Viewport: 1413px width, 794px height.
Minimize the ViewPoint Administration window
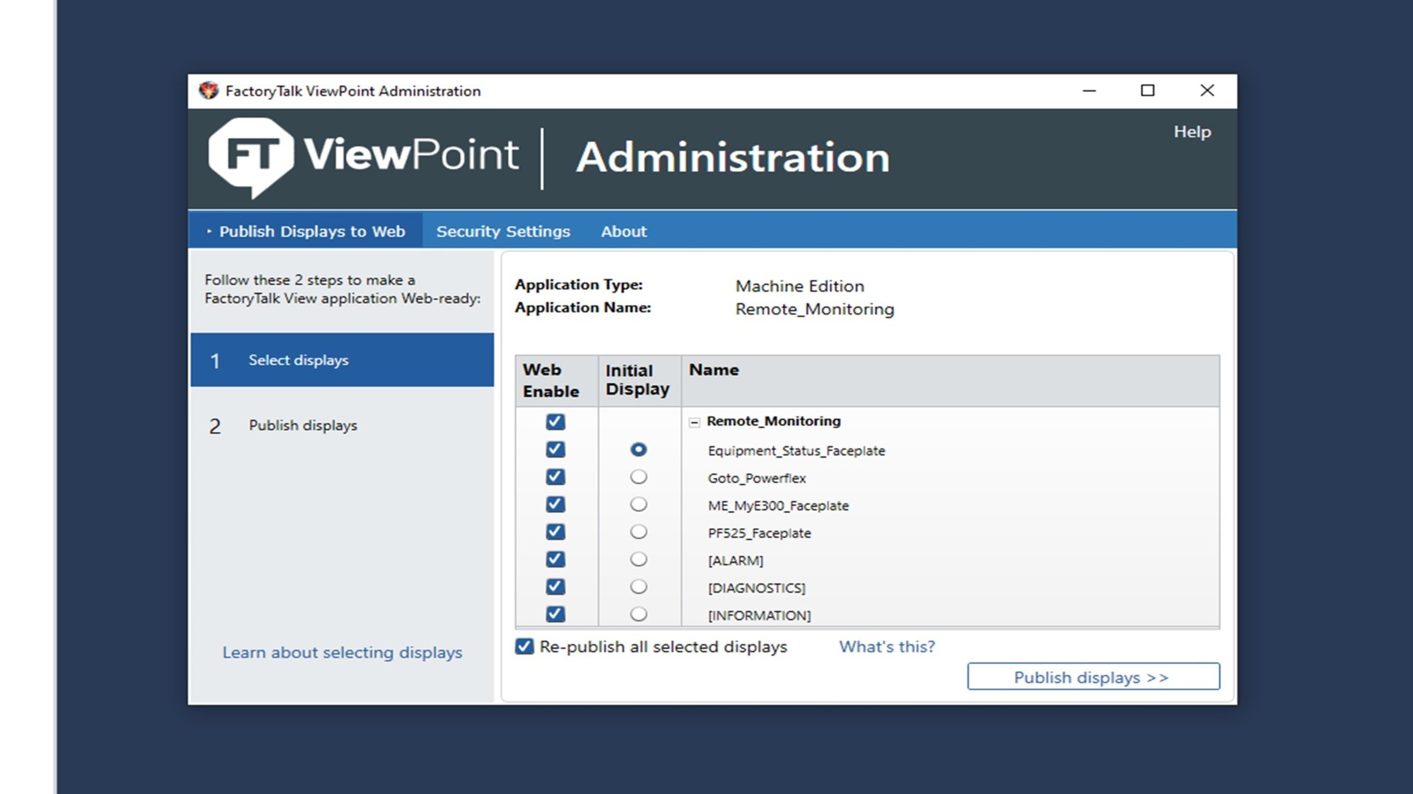pos(1089,91)
